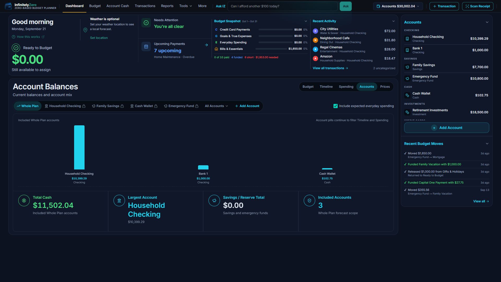501x282 pixels.
Task: Open the Budget menu in navigation
Action: click(95, 6)
